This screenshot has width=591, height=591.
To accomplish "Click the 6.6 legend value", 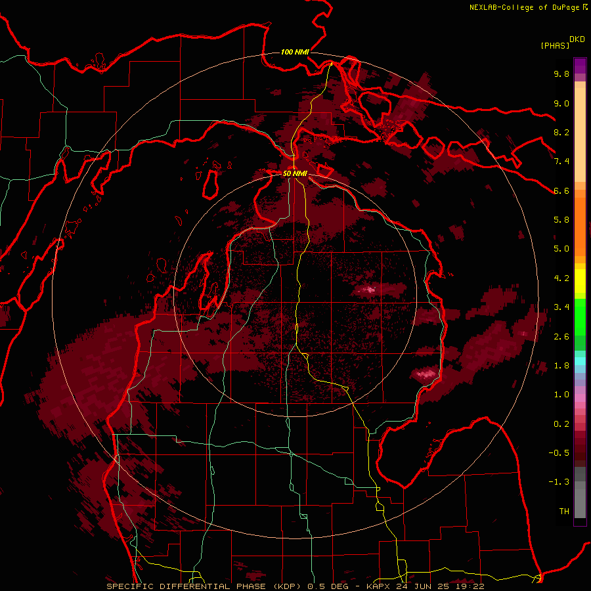I will tap(561, 190).
